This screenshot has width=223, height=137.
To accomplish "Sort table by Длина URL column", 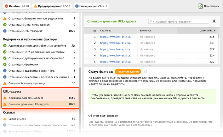I will (x=197, y=30).
